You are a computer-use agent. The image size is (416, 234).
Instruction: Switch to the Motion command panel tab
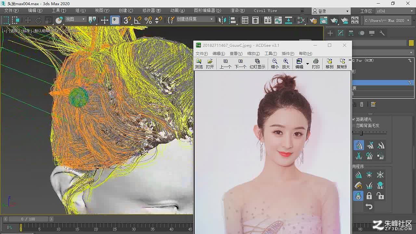[361, 33]
